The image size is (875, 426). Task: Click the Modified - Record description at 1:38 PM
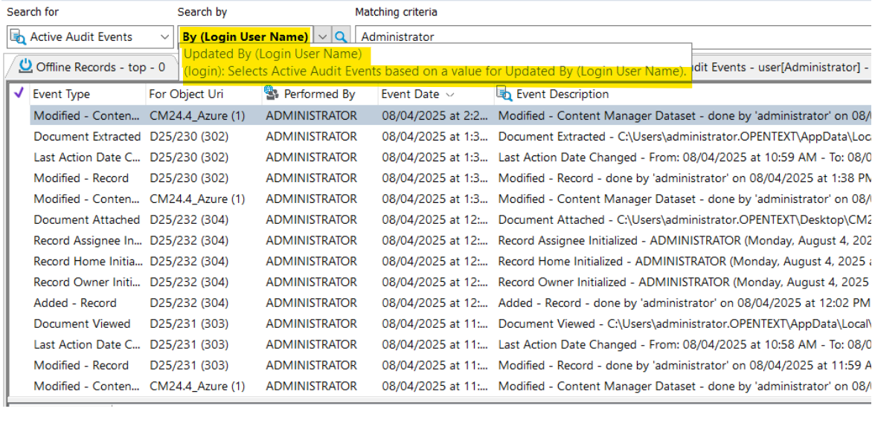tap(685, 178)
